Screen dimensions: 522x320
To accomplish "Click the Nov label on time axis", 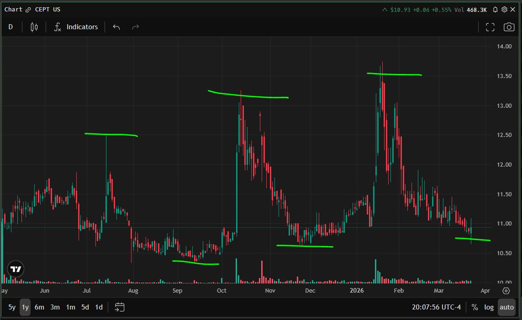I will click(x=270, y=291).
